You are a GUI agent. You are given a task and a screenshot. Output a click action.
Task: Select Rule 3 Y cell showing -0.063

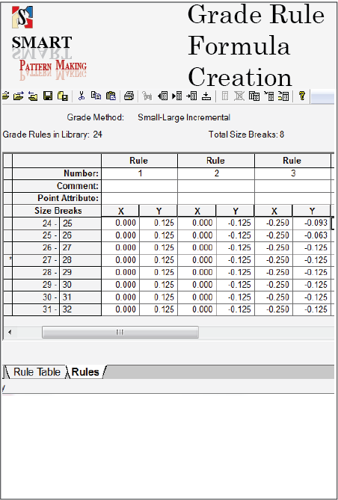click(312, 235)
